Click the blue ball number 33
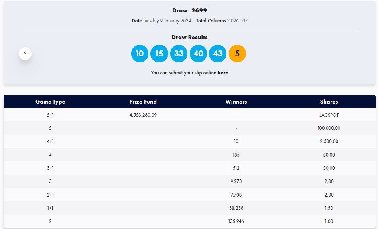The height and width of the screenshot is (229, 378). (179, 54)
